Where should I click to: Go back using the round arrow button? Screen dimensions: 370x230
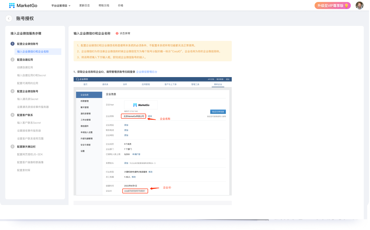tap(9, 18)
